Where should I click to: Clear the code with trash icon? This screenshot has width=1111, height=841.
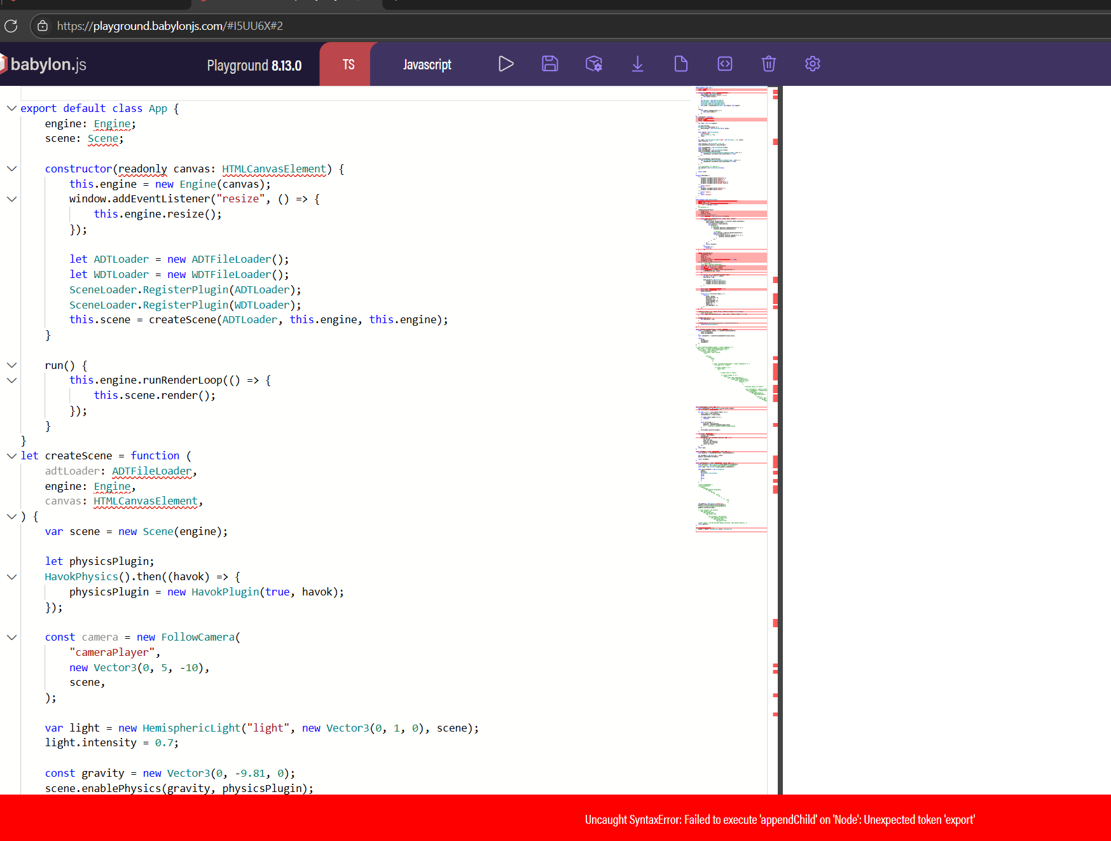769,64
